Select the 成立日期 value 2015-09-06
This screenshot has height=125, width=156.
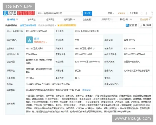pyautogui.click(x=129, y=40)
